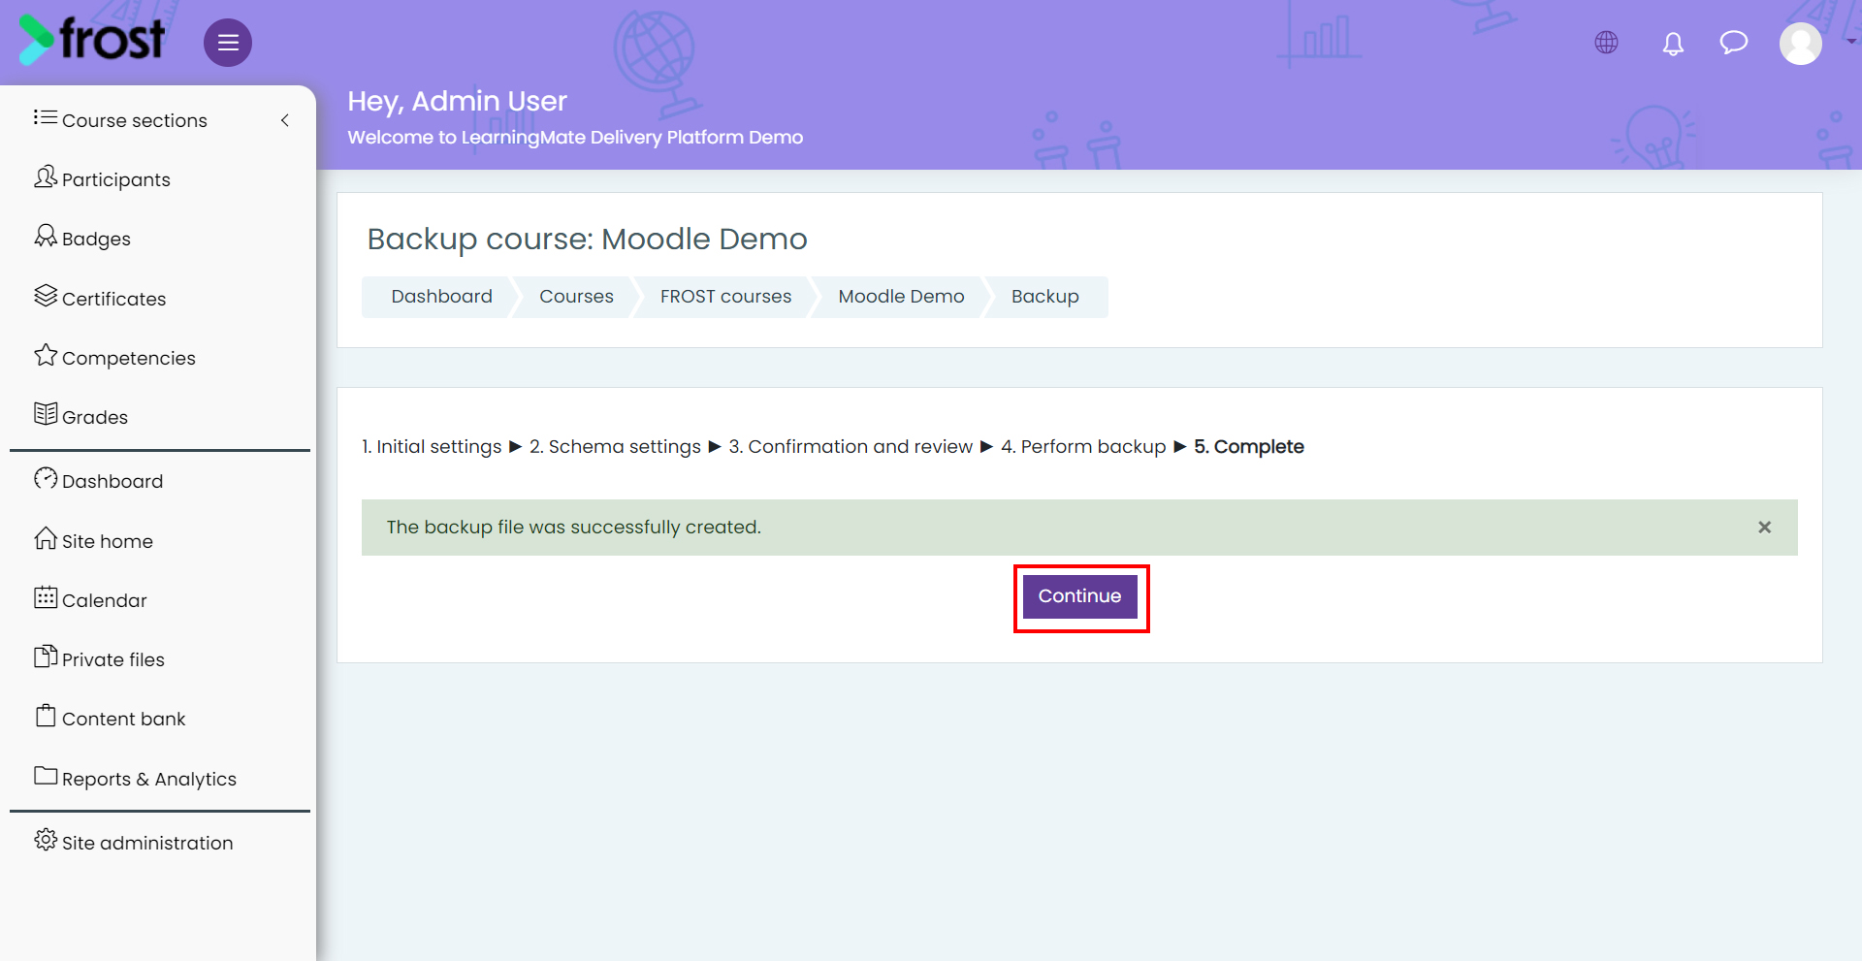Click the Continue button
Image resolution: width=1862 pixels, height=961 pixels.
(x=1080, y=596)
